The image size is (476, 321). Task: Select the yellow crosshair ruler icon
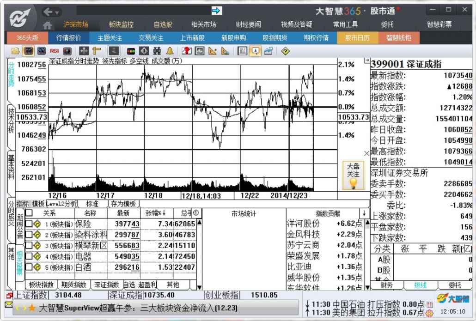[97, 51]
